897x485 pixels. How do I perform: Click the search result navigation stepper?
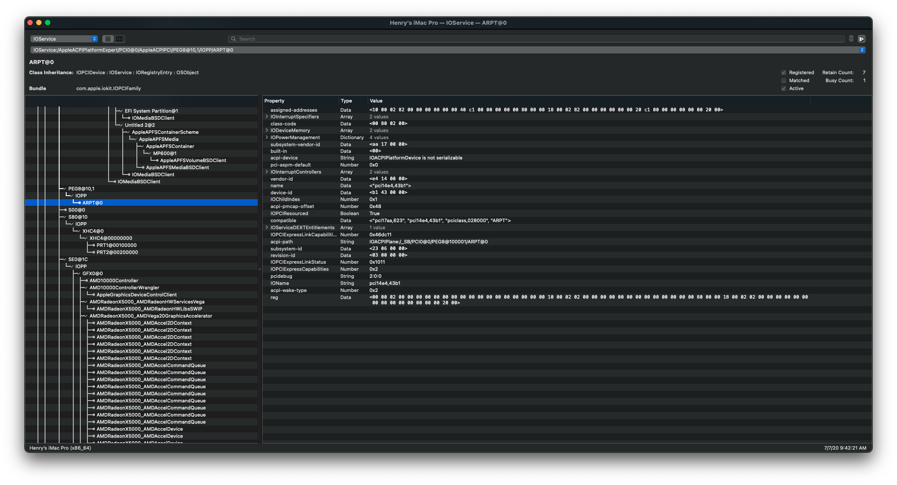(x=851, y=39)
